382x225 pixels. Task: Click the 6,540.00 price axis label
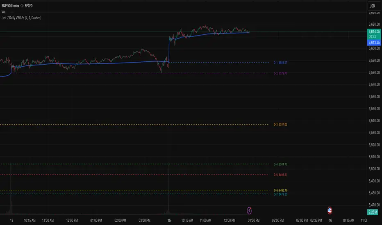coord(374,121)
